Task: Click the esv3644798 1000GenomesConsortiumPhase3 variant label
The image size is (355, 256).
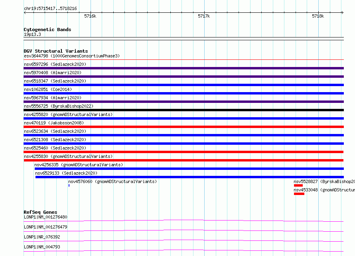Action: point(72,56)
